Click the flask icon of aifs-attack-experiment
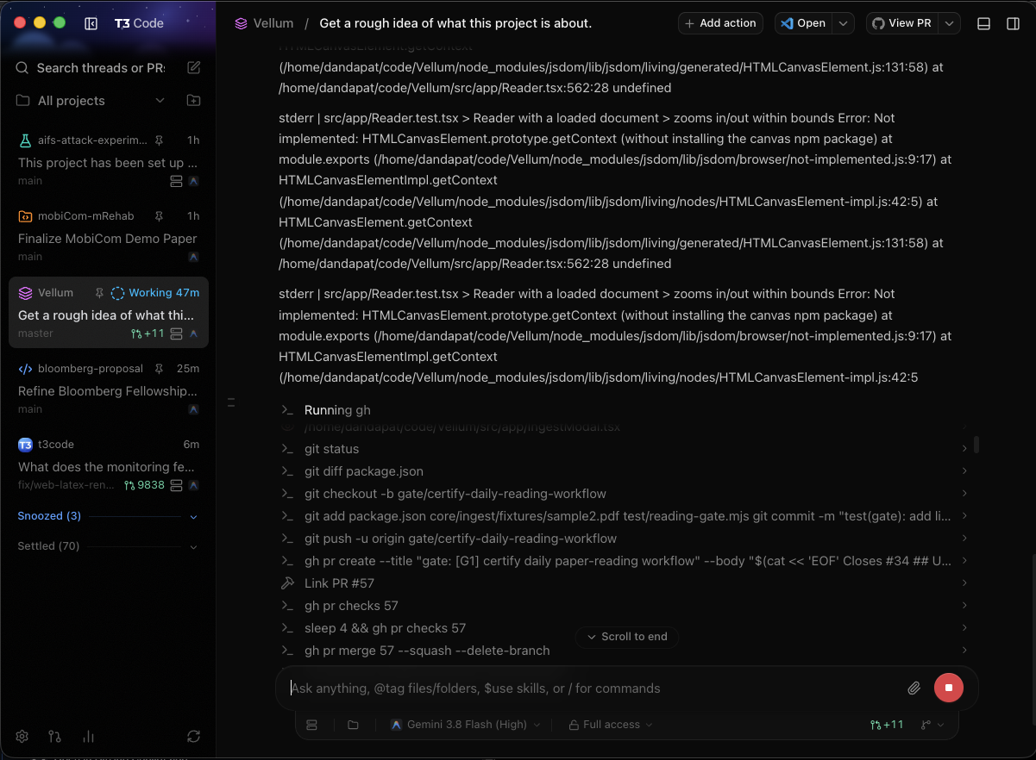This screenshot has width=1036, height=760. [x=26, y=140]
